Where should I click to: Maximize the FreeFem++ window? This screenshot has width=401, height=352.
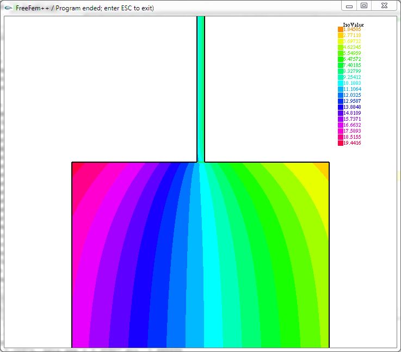coord(364,5)
